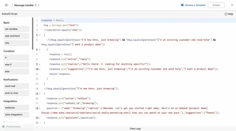The height and width of the screenshot is (131, 236).
Task: Click the Notifications section heading
Action: click(11, 80)
